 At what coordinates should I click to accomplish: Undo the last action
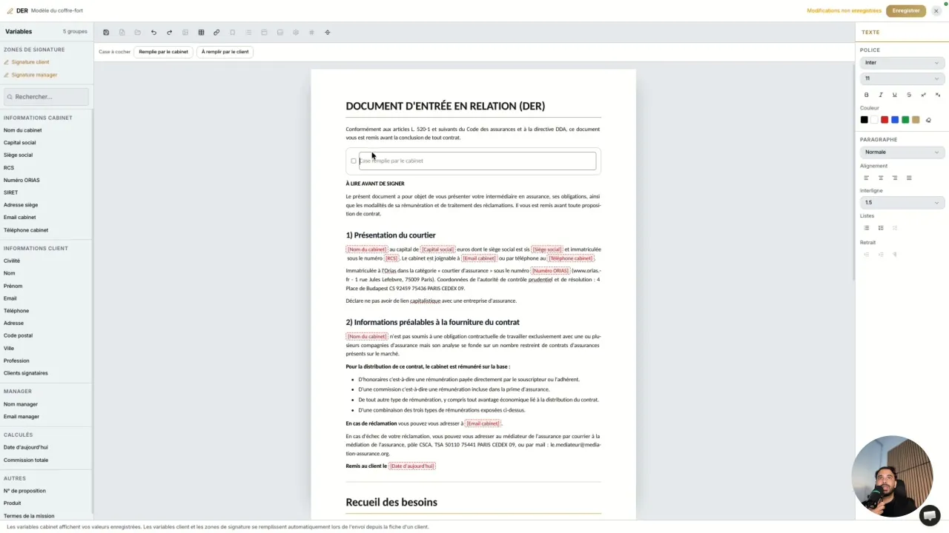153,33
